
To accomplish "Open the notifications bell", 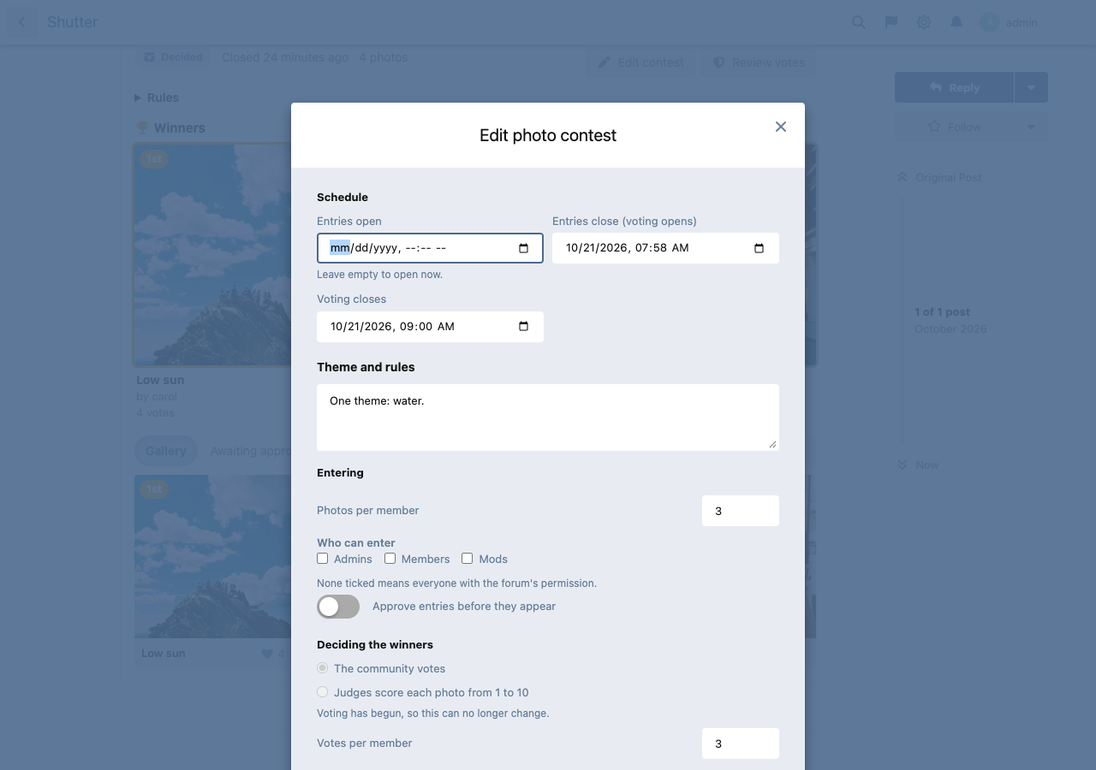I will pyautogui.click(x=956, y=22).
